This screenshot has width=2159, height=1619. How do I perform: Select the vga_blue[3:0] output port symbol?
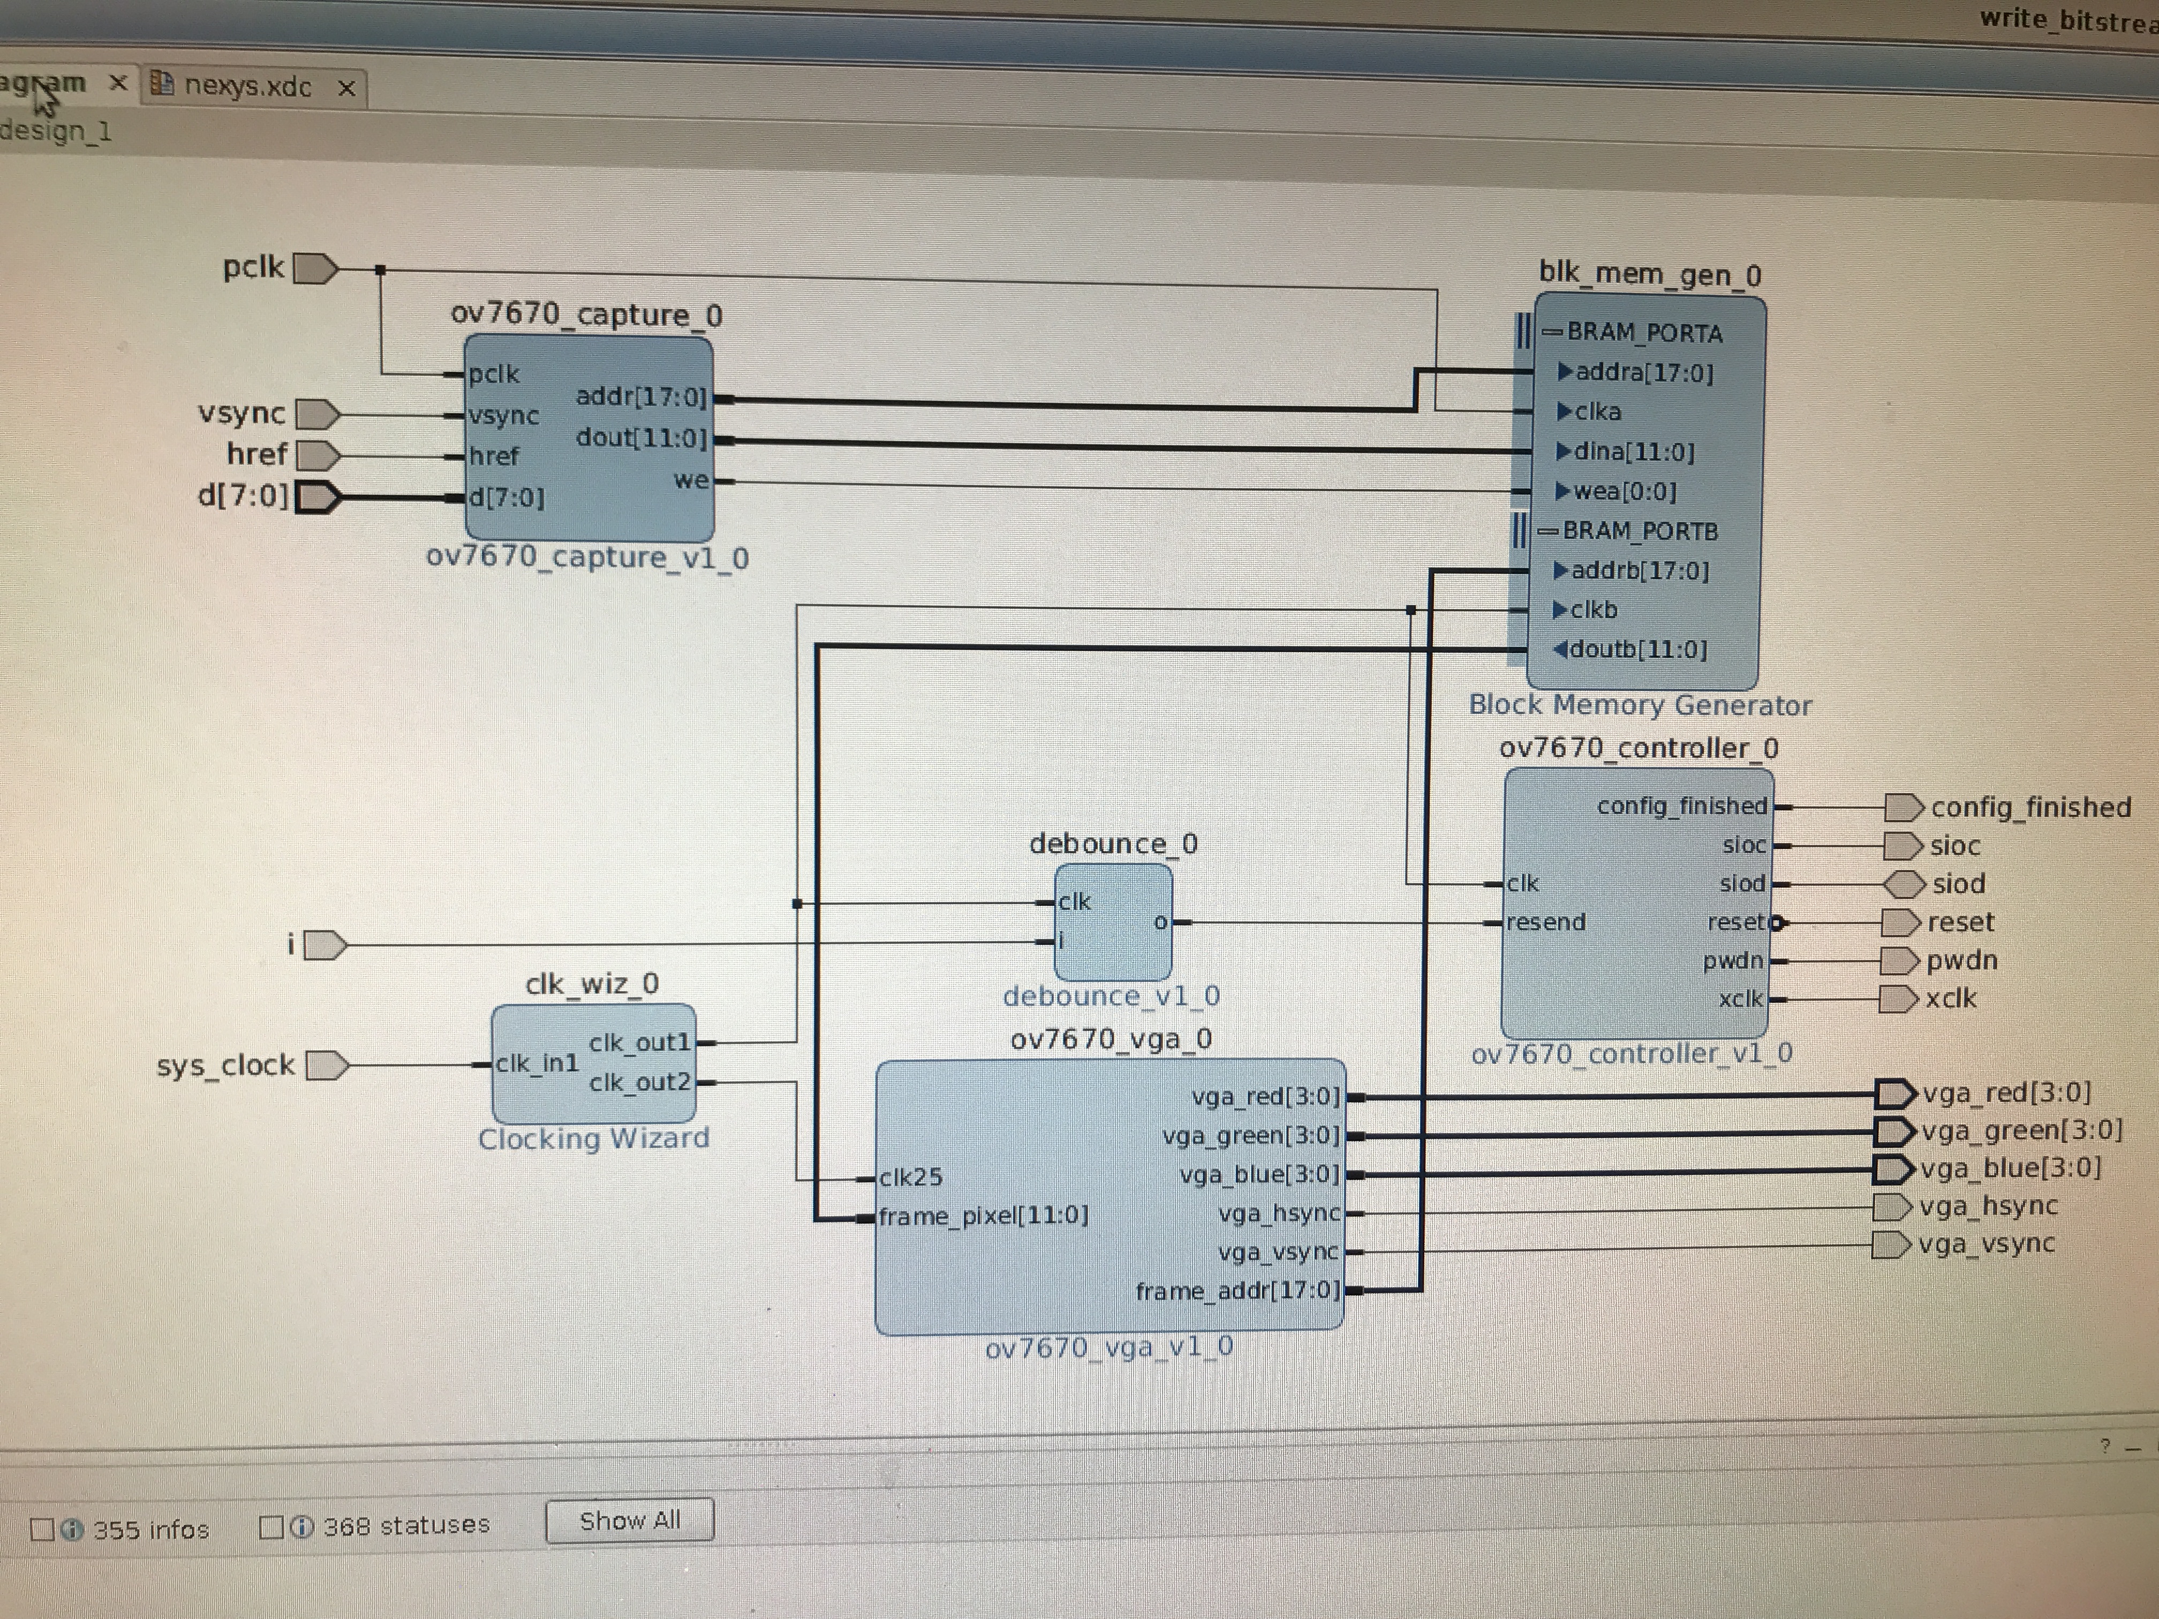click(1893, 1169)
